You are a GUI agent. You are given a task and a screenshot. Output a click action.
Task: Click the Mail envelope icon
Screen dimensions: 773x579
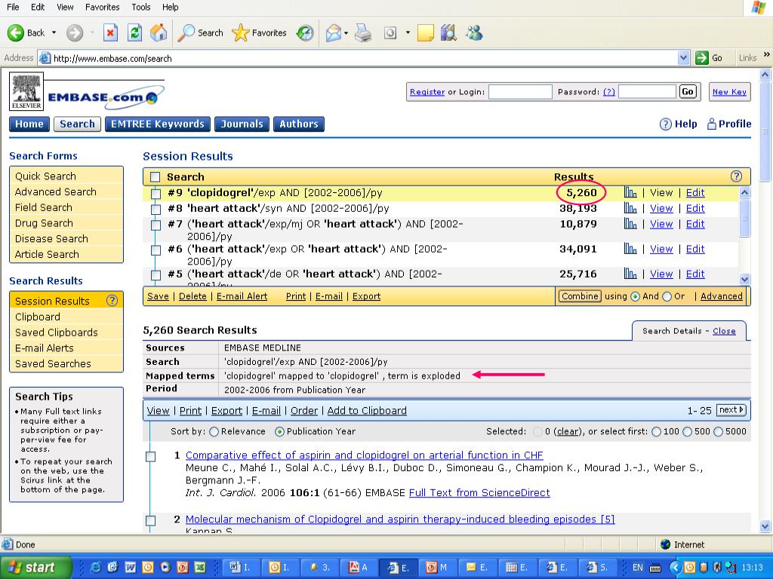(x=333, y=33)
